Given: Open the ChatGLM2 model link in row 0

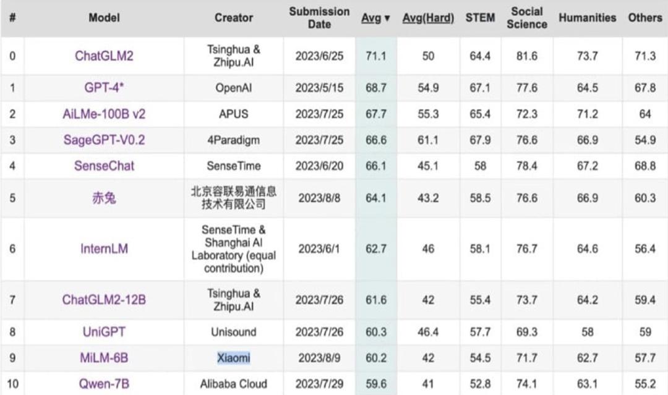Looking at the screenshot, I should tap(104, 56).
